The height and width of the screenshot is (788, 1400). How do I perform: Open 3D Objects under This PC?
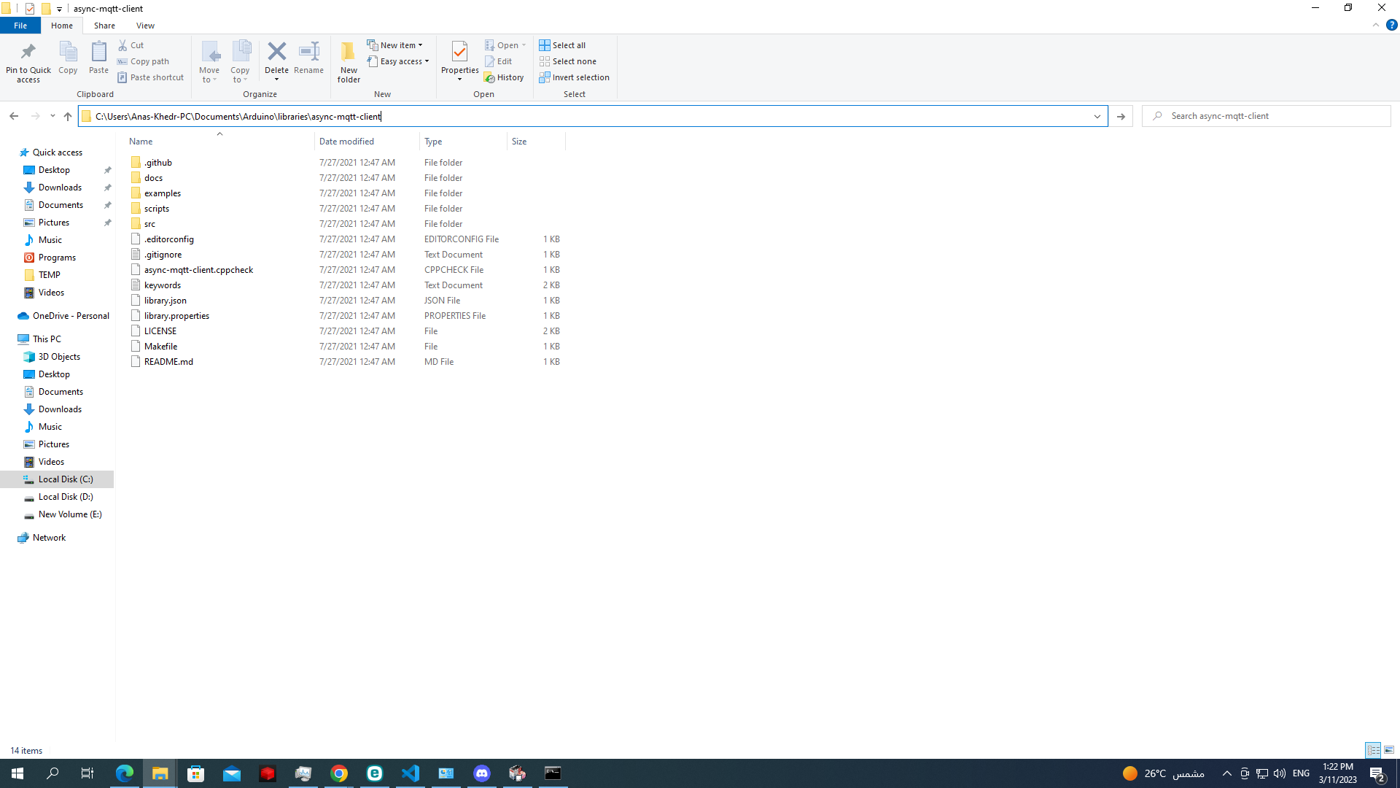tap(59, 357)
